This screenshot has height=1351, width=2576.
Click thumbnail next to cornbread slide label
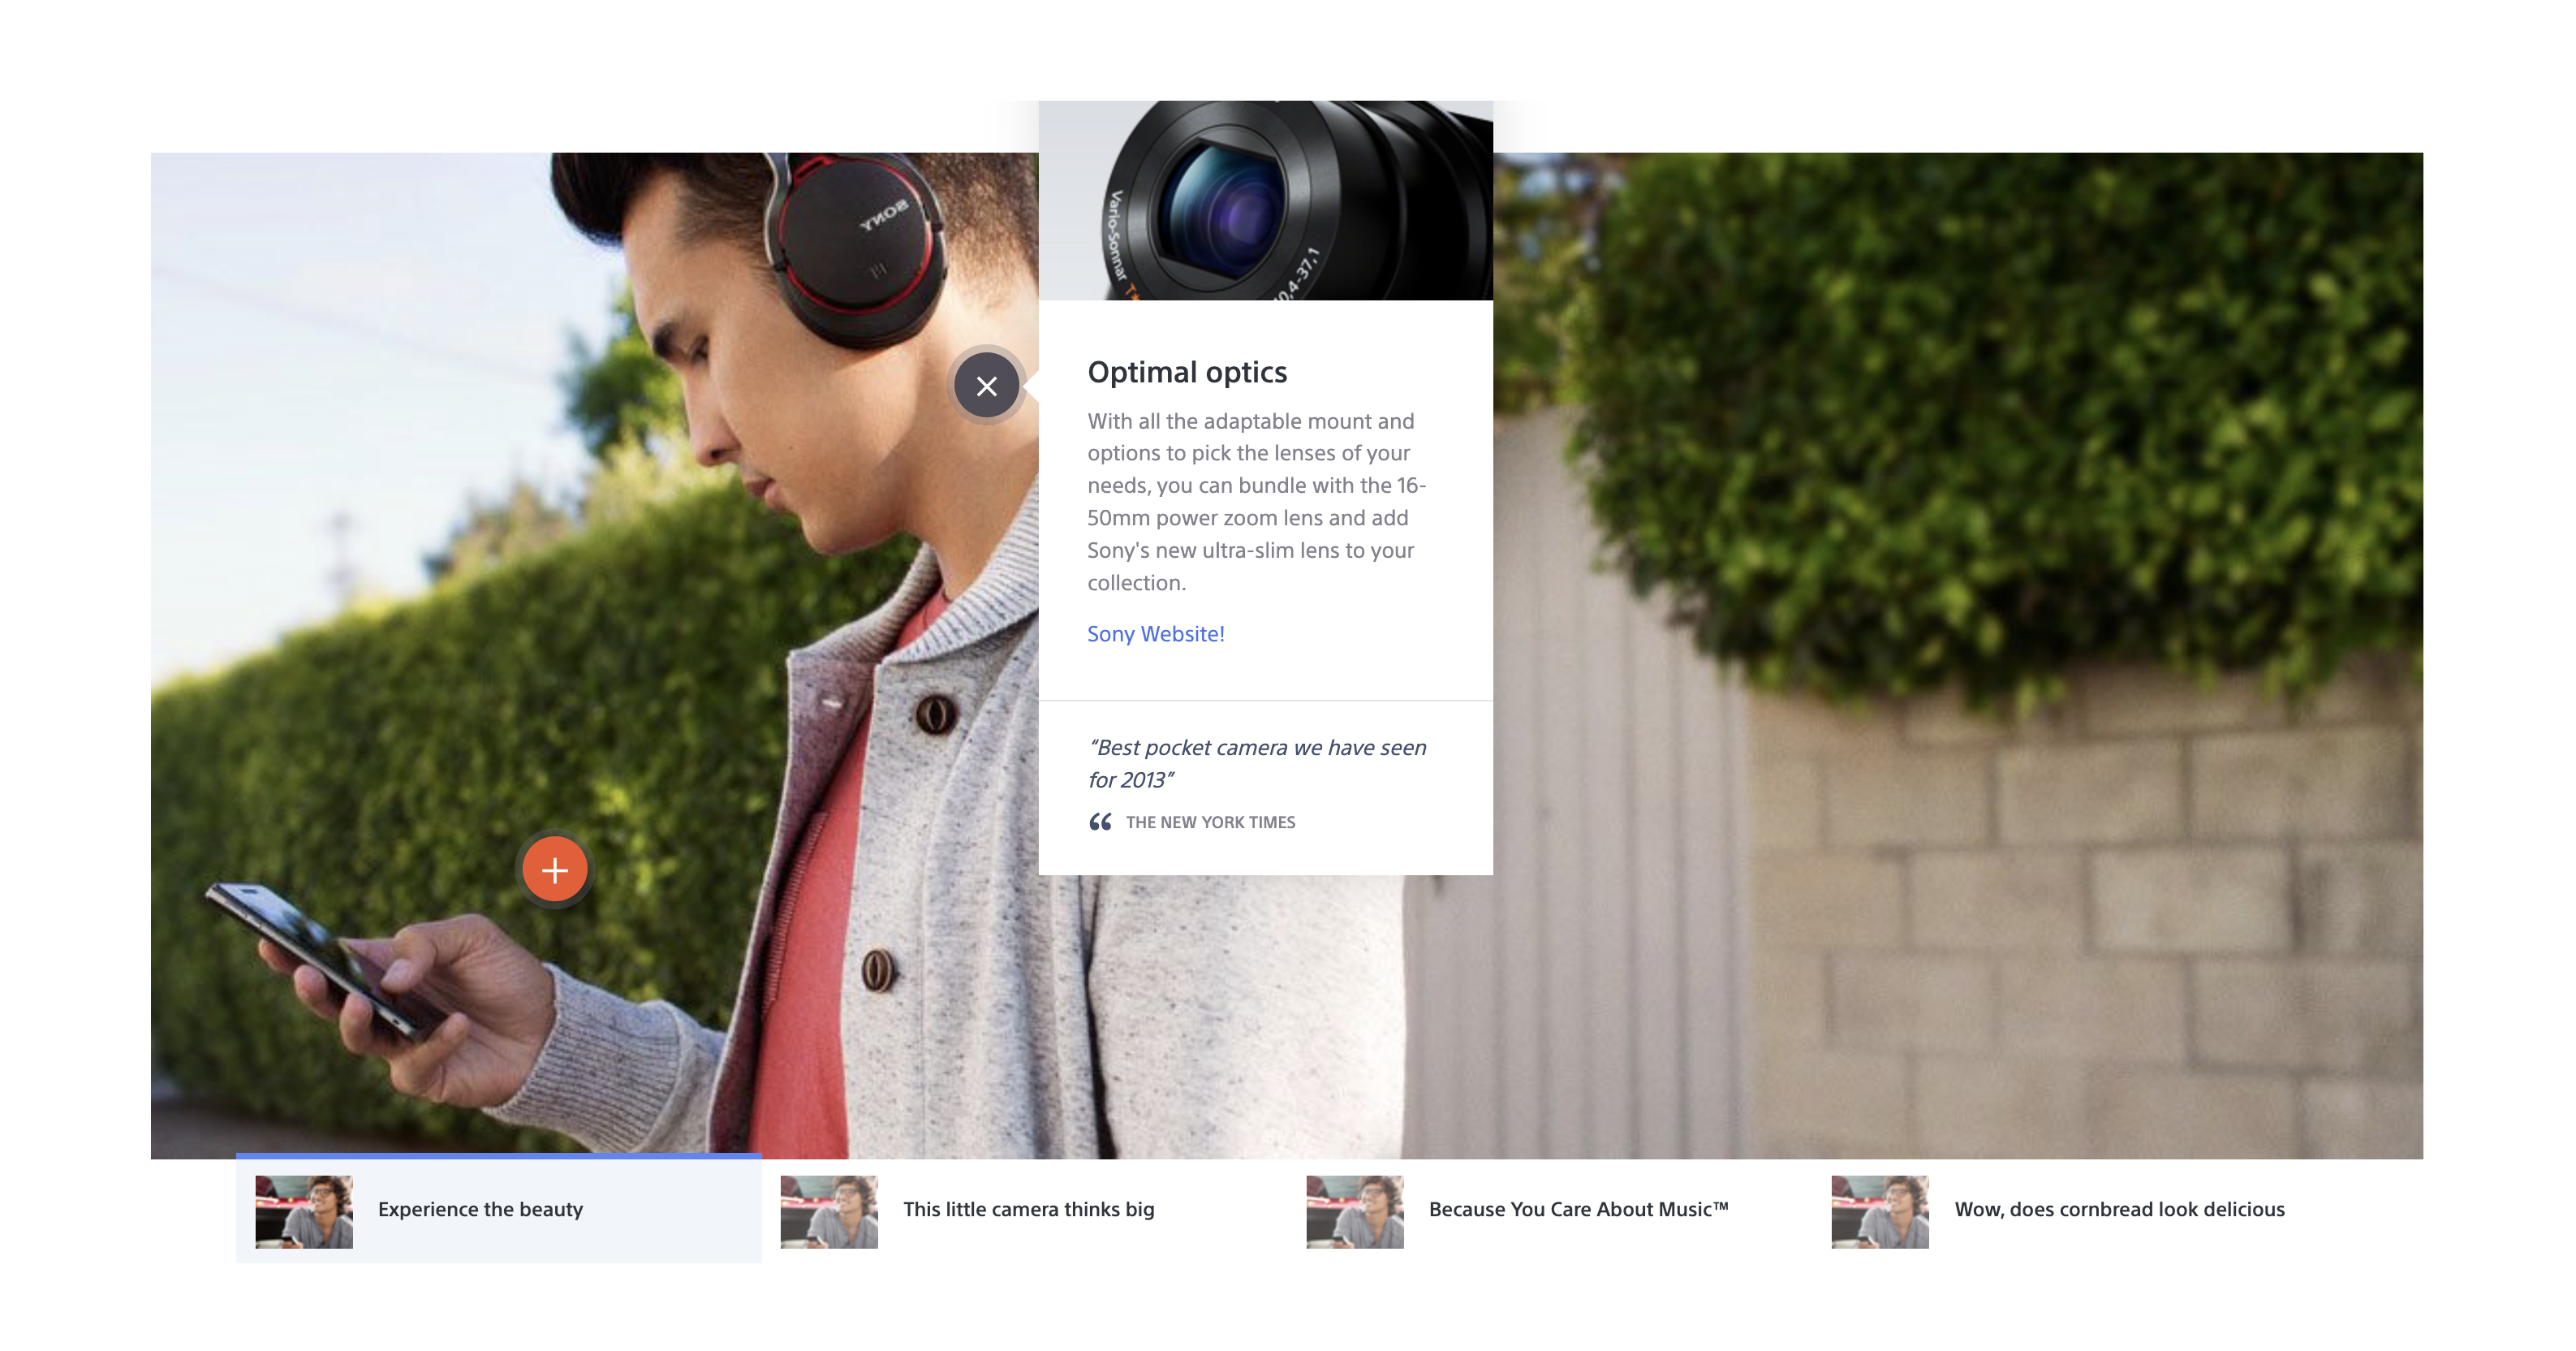pyautogui.click(x=1879, y=1211)
